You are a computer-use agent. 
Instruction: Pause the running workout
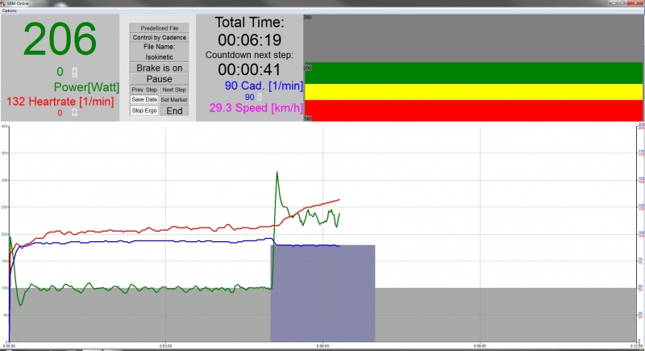tap(159, 79)
